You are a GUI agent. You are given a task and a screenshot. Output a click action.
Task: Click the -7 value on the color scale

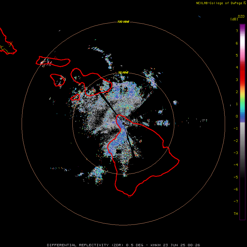point(236,201)
